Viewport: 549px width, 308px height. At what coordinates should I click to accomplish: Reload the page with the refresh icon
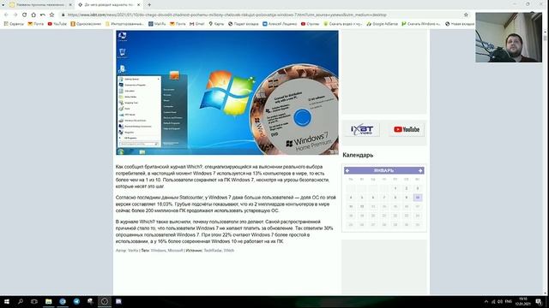tap(24, 15)
